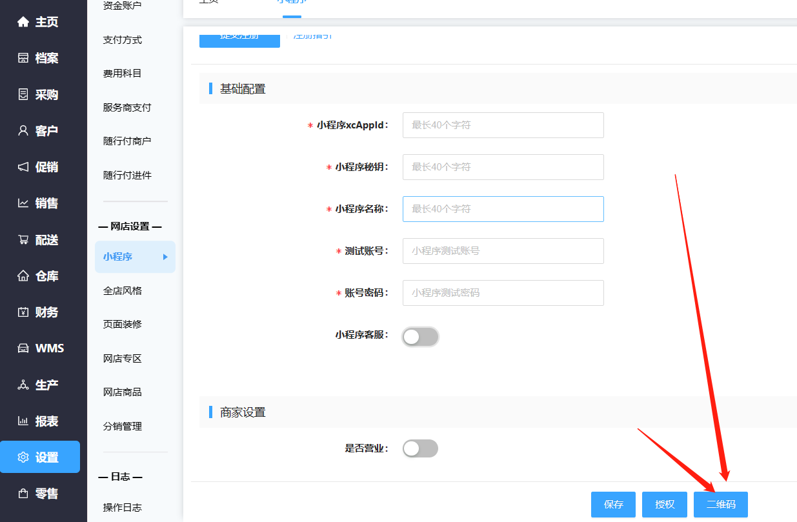Open 操作日志 under 日志
Viewport: 797px width, 522px height.
tap(123, 508)
